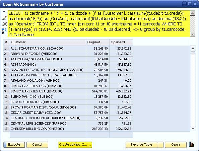Click Create ad-hoc C... button
The width and height of the screenshot is (199, 151).
[73, 145]
